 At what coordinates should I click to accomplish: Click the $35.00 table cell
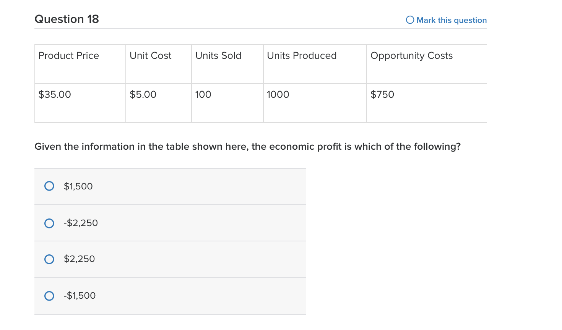click(x=55, y=95)
